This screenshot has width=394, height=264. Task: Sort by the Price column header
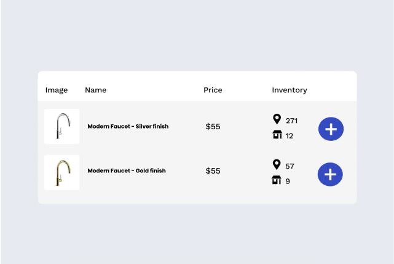pyautogui.click(x=213, y=90)
